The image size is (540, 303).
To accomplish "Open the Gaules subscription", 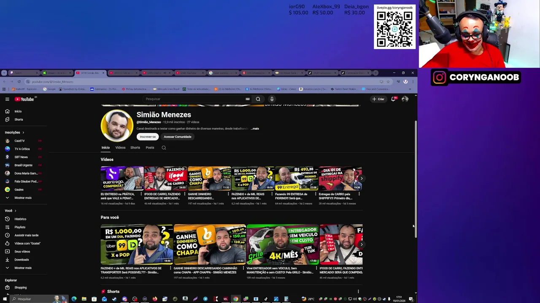I will pyautogui.click(x=19, y=190).
